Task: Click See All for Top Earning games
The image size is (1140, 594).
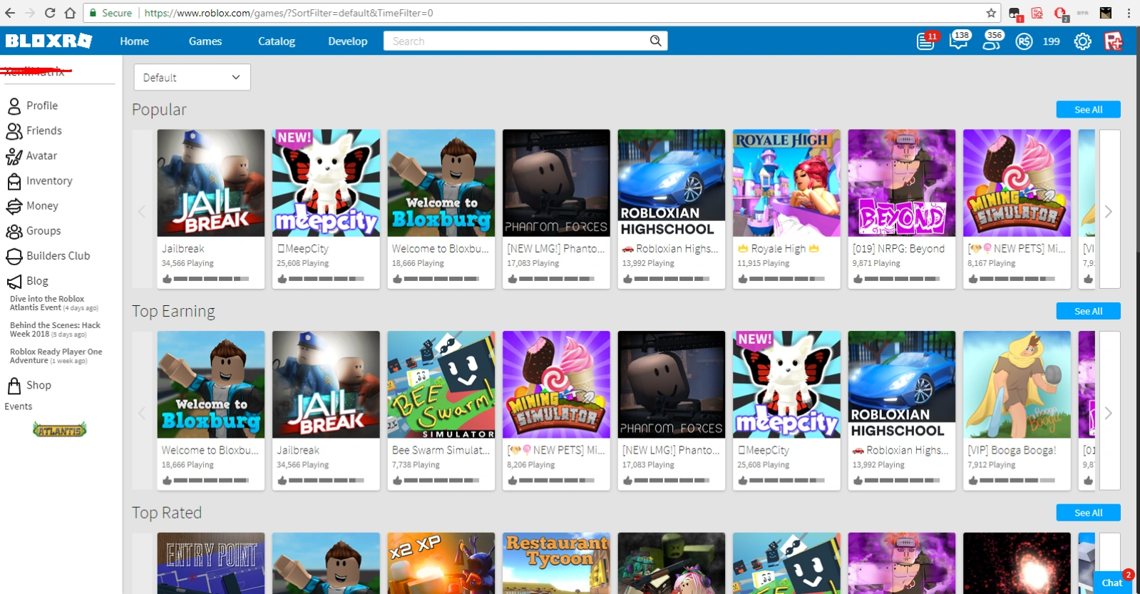Action: coord(1089,311)
